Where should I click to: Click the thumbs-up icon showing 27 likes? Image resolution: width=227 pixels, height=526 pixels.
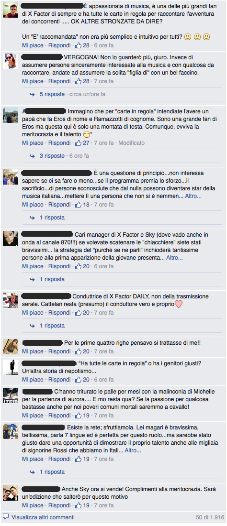[78, 143]
